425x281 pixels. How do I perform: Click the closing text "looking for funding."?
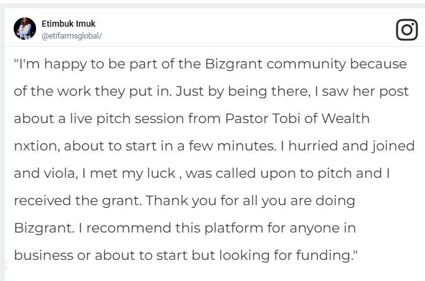[288, 256]
